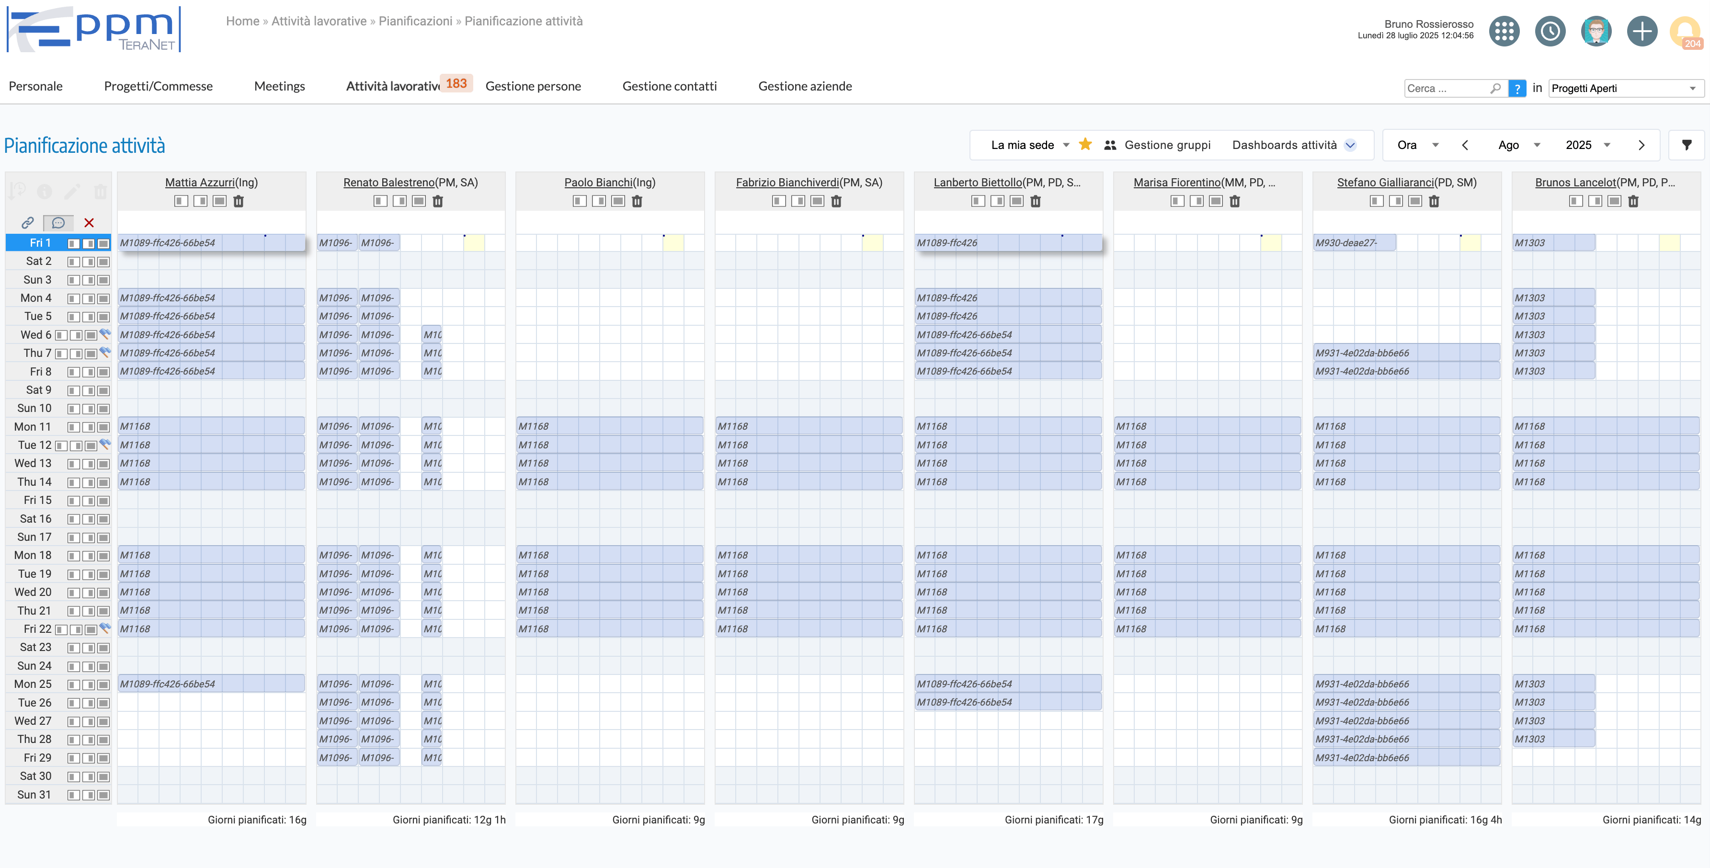
Task: Select first-half box for Mon 4
Action: [73, 299]
